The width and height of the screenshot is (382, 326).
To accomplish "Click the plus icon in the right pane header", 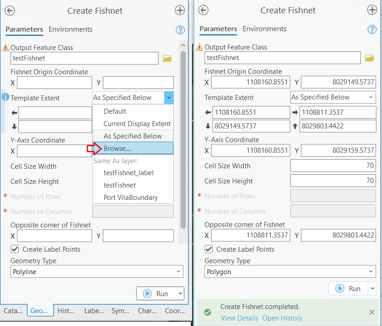I will click(372, 10).
